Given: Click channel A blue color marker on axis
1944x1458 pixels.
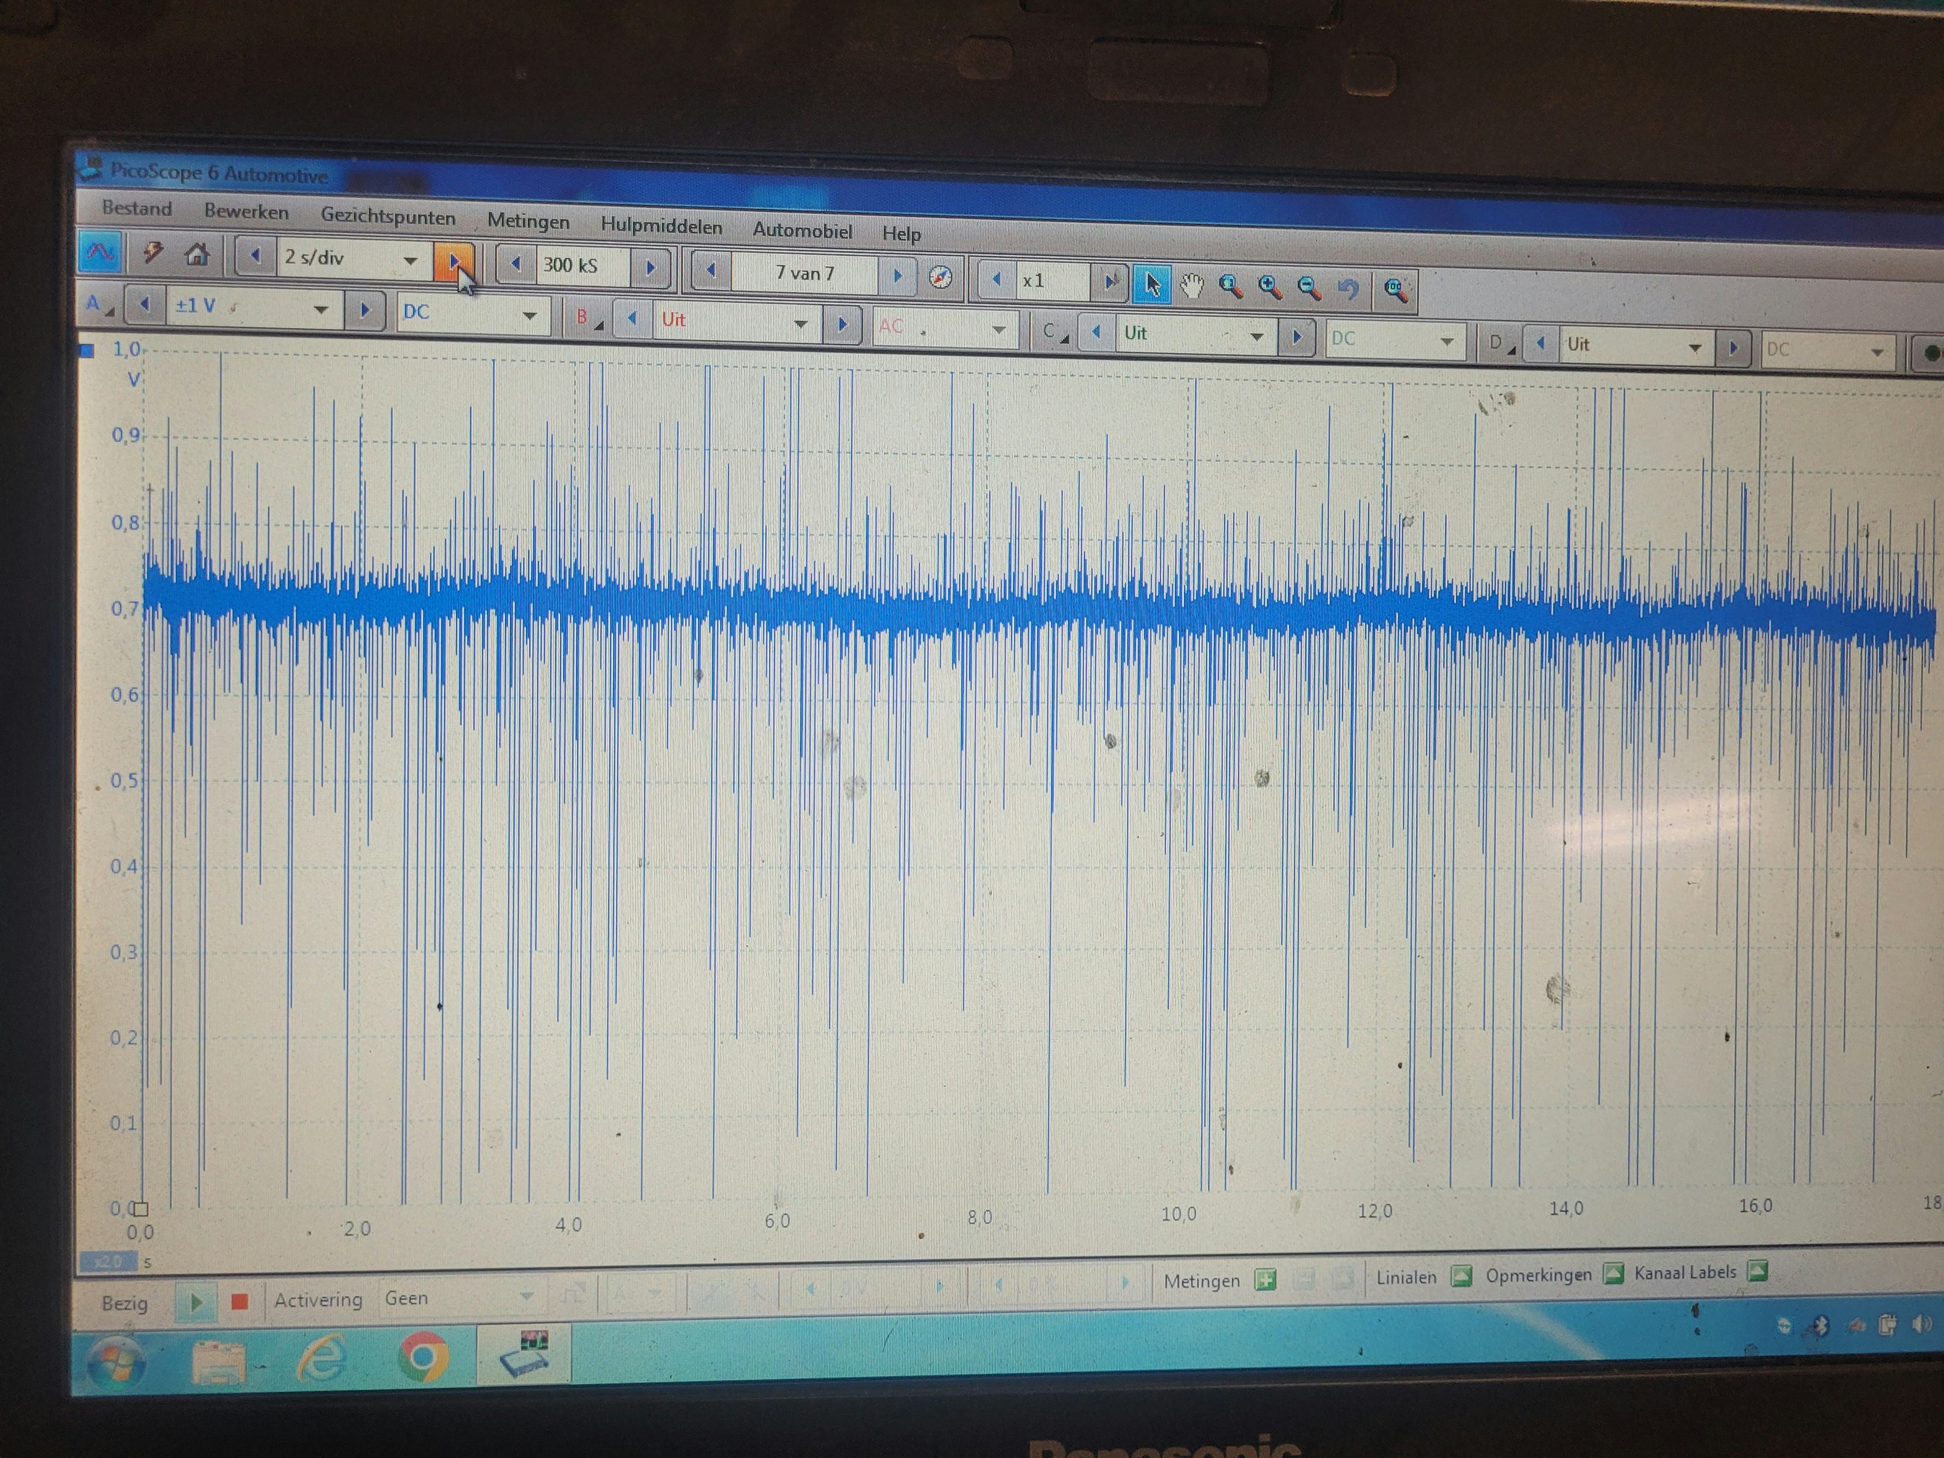Looking at the screenshot, I should click(87, 351).
